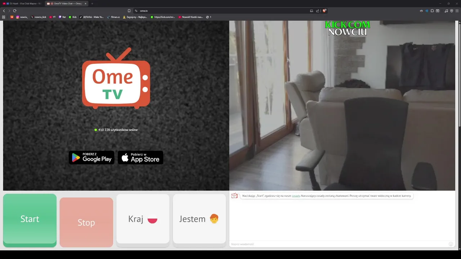Image resolution: width=461 pixels, height=259 pixels.
Task: Open site settings icon beside URL
Action: point(136,11)
